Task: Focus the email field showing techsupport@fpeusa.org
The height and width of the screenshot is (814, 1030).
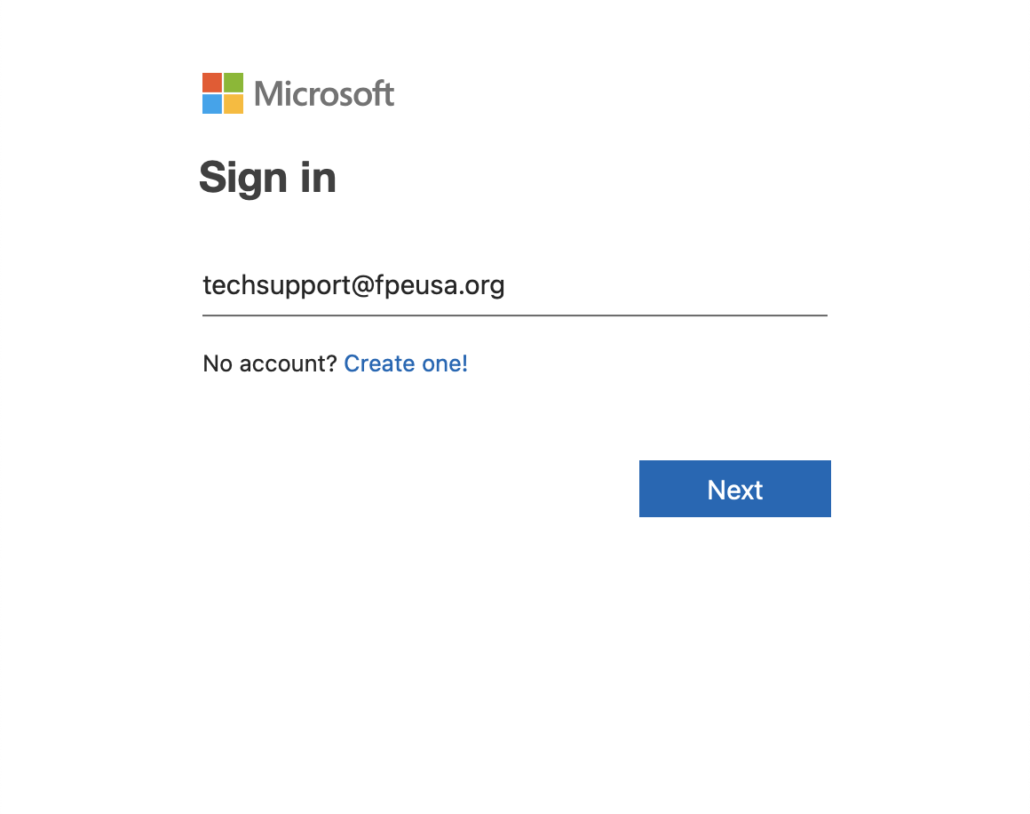Action: pyautogui.click(x=515, y=286)
